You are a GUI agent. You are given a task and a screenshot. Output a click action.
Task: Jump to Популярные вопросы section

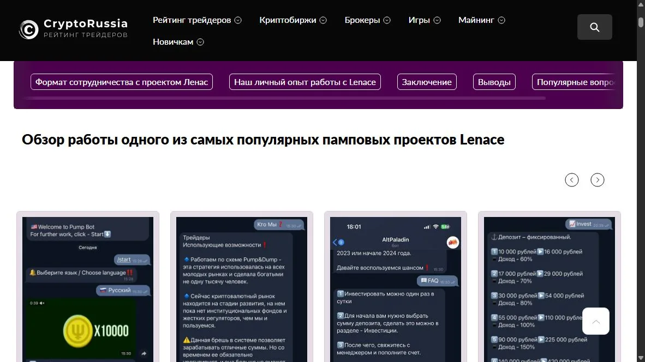click(x=575, y=82)
